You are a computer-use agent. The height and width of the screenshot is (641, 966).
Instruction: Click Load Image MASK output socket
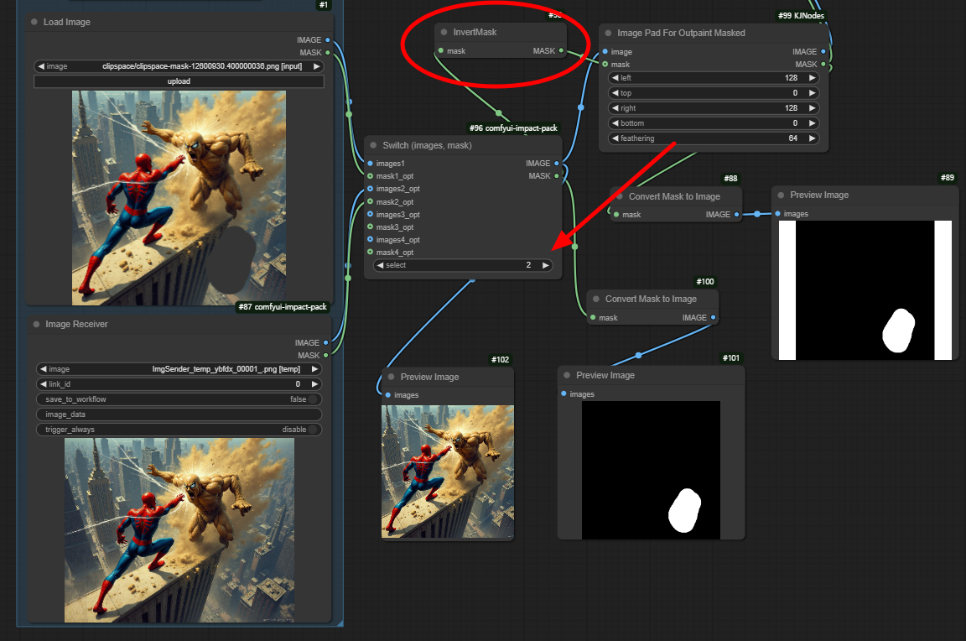tap(328, 52)
